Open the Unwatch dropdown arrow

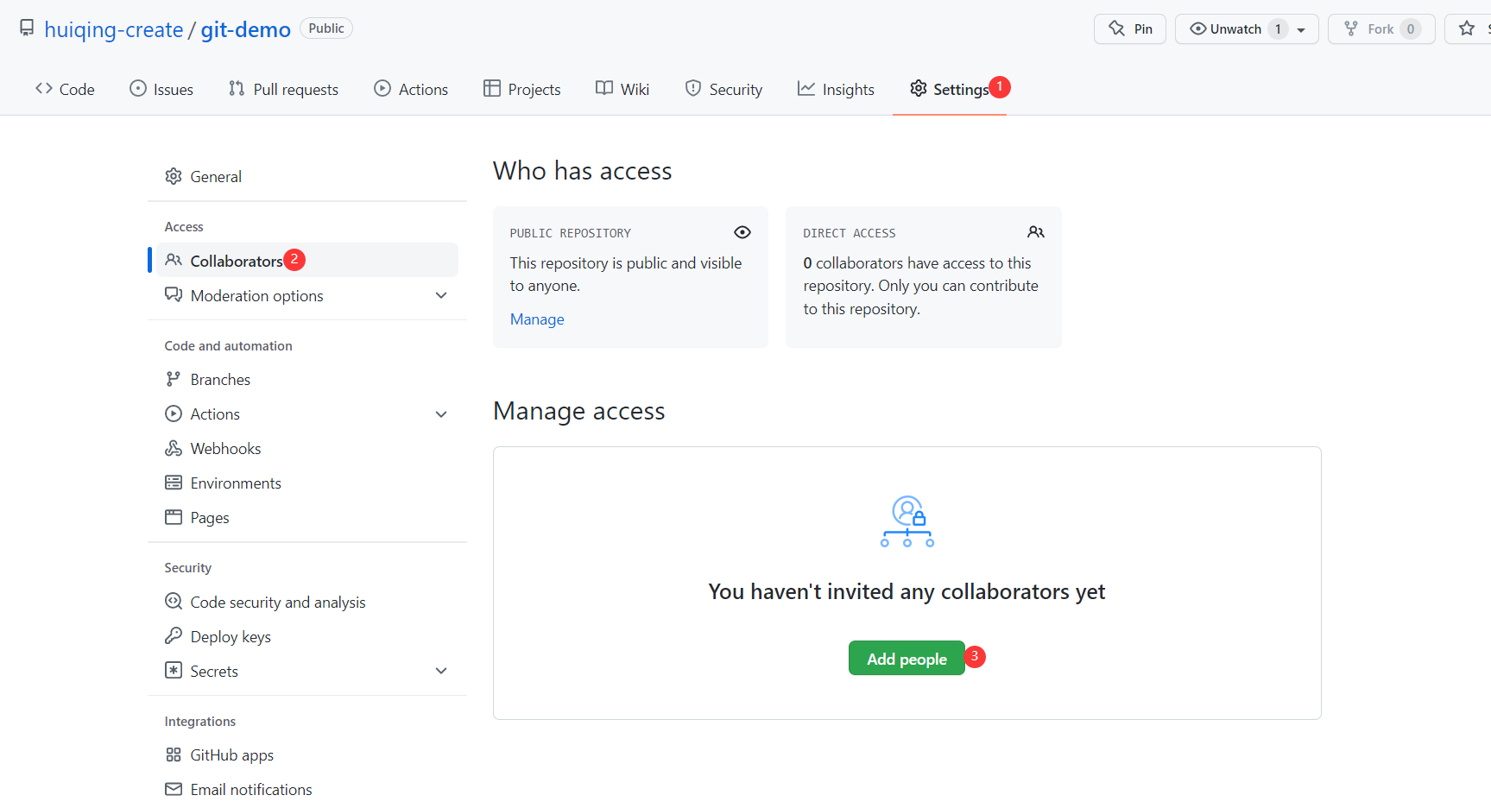coord(1302,29)
